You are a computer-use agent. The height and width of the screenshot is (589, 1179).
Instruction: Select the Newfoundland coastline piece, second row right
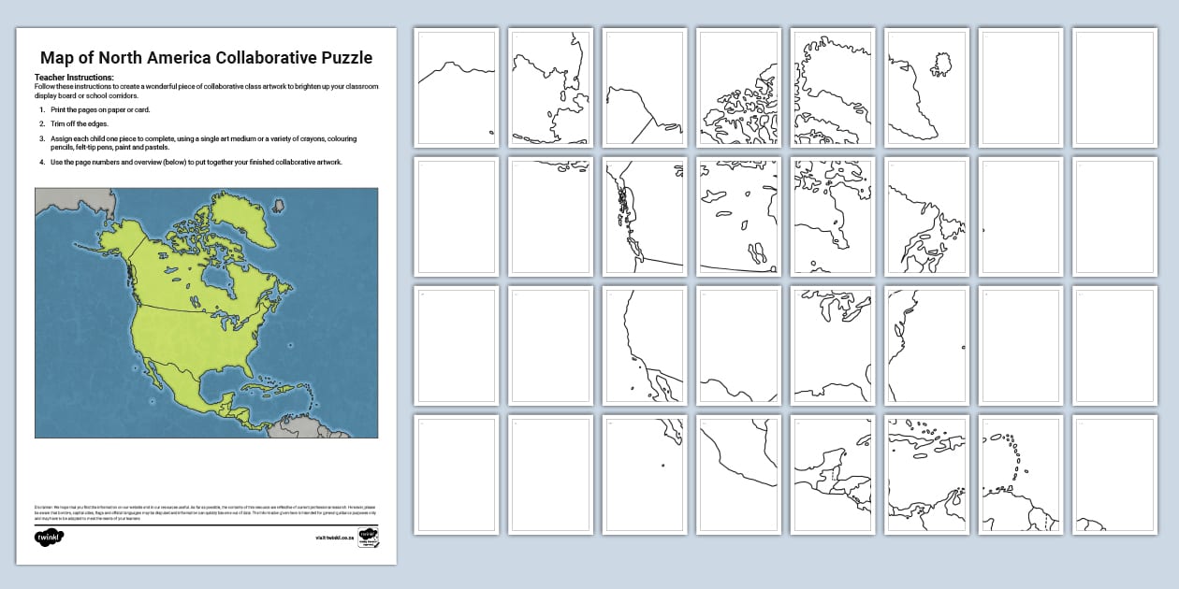pos(926,215)
